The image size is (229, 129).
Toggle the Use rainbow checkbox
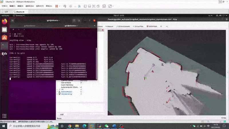click(81, 83)
